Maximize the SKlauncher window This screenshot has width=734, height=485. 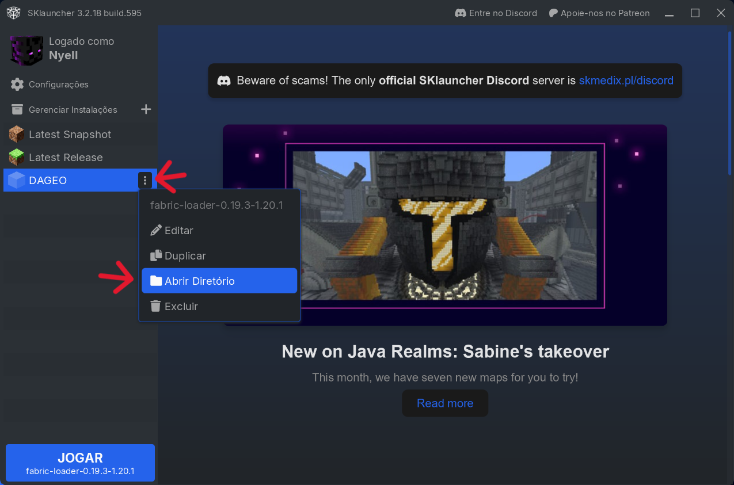click(695, 13)
